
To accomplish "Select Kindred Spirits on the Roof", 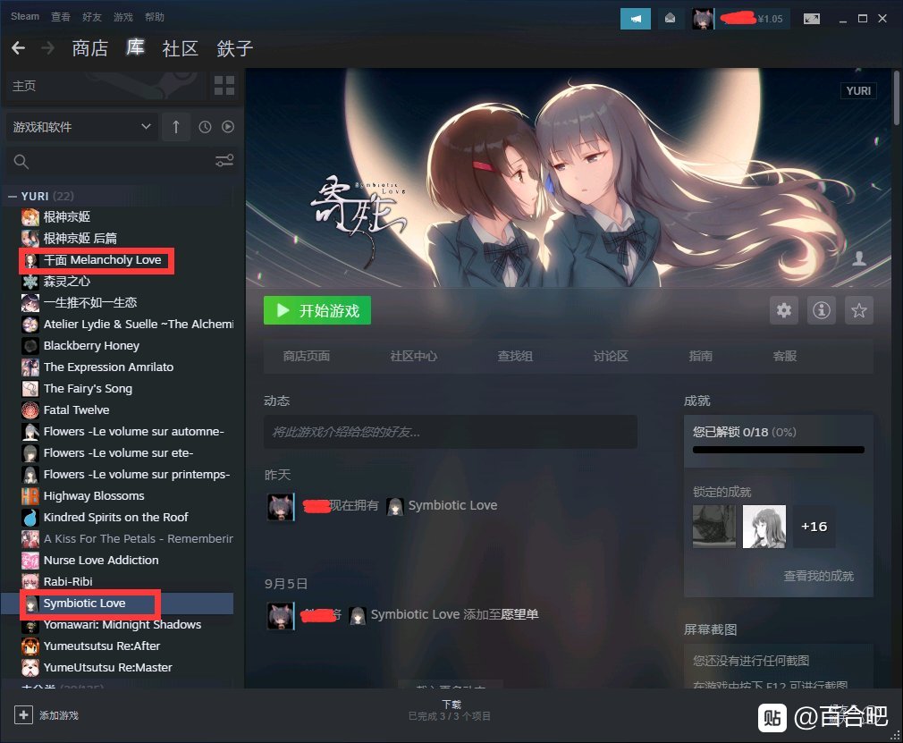I will click(x=117, y=517).
